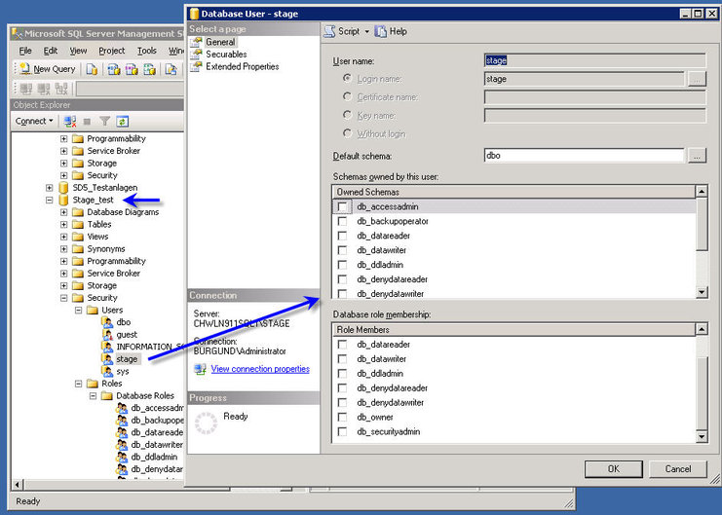Click the New Query toolbar button

[x=48, y=69]
